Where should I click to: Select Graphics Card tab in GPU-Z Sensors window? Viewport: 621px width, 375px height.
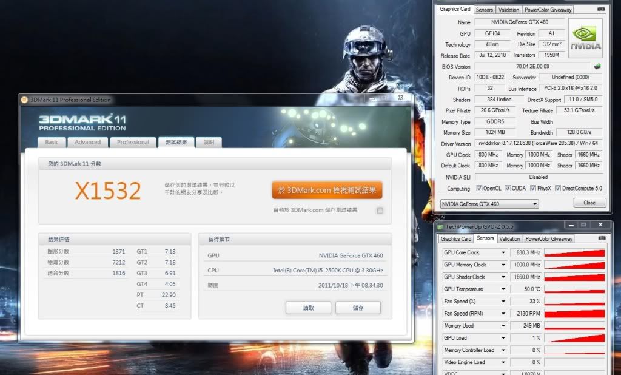pos(456,239)
